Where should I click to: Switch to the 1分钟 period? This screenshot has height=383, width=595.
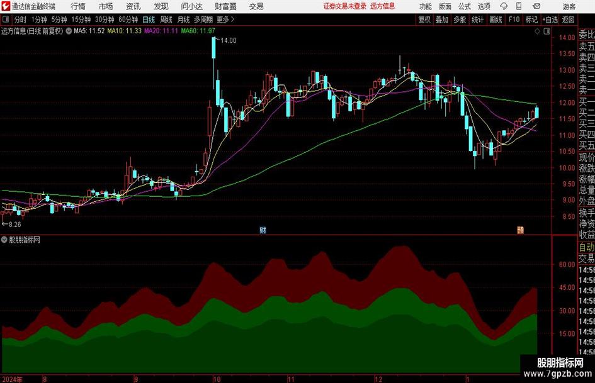tap(38, 19)
